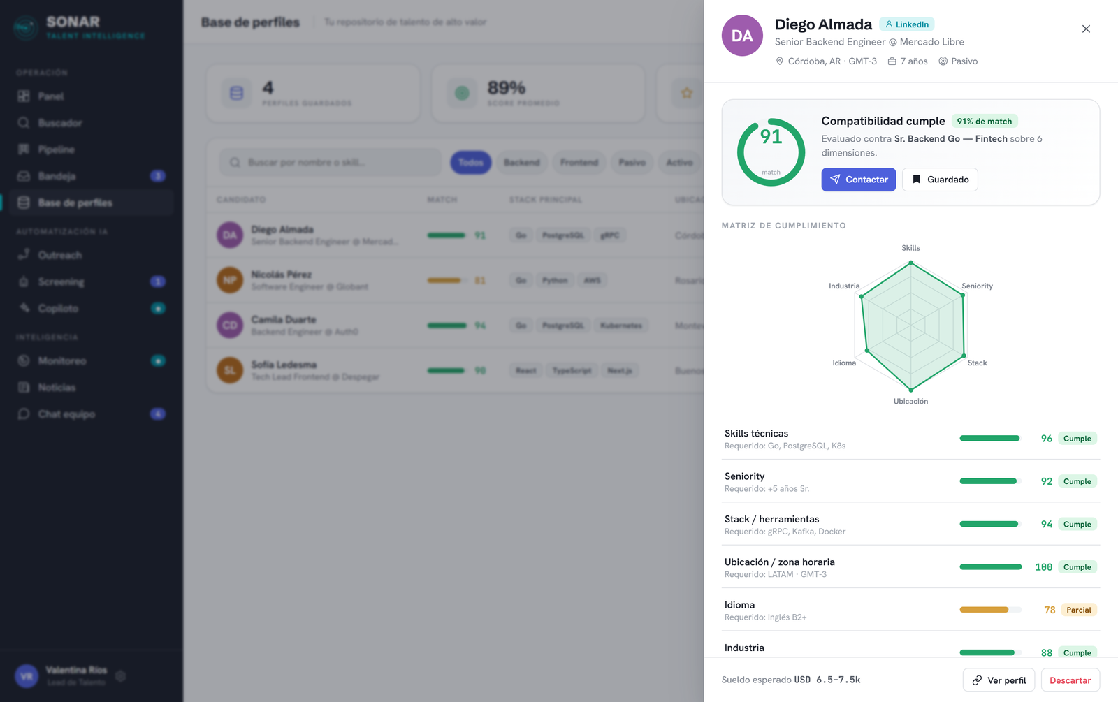Click the Industria label on radar chart
1118x702 pixels.
(844, 286)
